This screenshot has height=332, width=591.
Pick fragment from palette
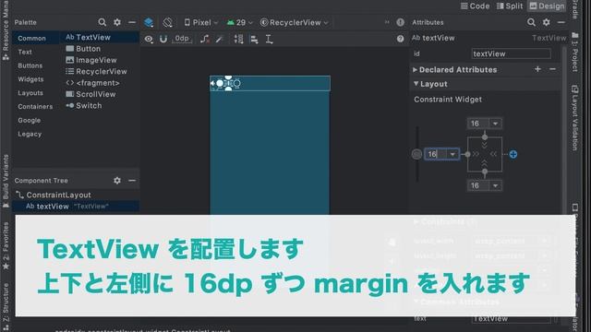[x=92, y=83]
